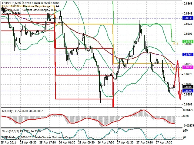Click the R 1 resistance label
This screenshot has height=145, width=194.
(x=176, y=43)
